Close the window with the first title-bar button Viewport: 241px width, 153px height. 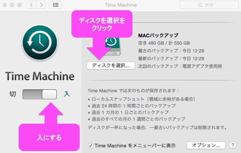pyautogui.click(x=5, y=5)
